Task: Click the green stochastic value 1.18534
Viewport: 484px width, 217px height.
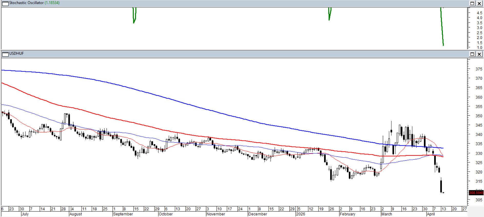Action: (x=52, y=3)
